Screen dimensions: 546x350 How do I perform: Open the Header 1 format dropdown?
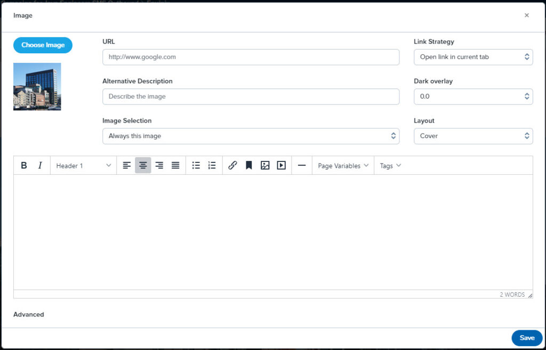84,166
